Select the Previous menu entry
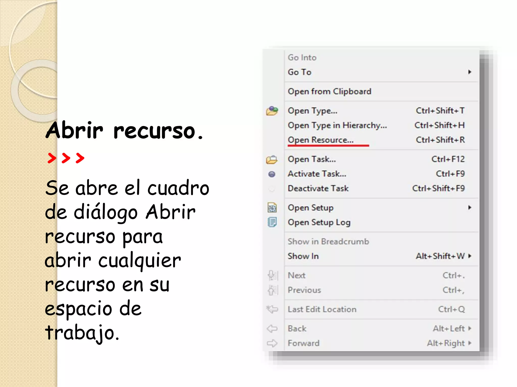The height and width of the screenshot is (387, 517). pos(382,290)
